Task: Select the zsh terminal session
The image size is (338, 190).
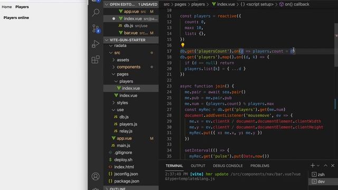Action: point(323,175)
